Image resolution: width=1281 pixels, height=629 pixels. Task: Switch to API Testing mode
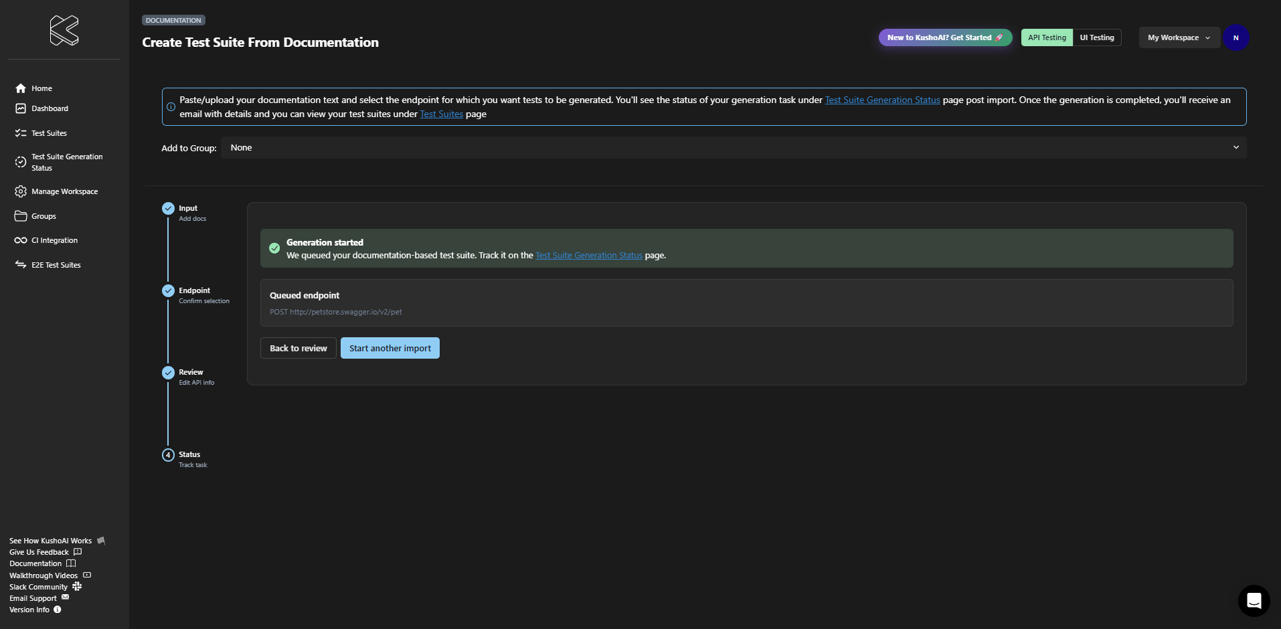(1047, 37)
